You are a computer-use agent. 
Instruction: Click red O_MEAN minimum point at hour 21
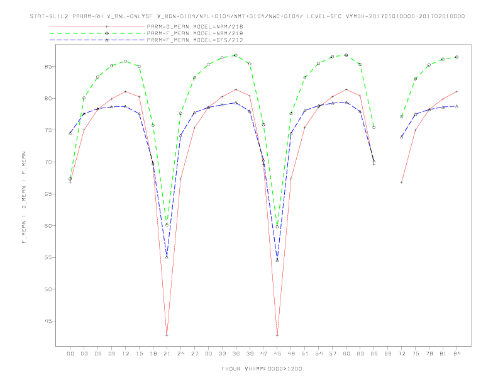click(167, 335)
